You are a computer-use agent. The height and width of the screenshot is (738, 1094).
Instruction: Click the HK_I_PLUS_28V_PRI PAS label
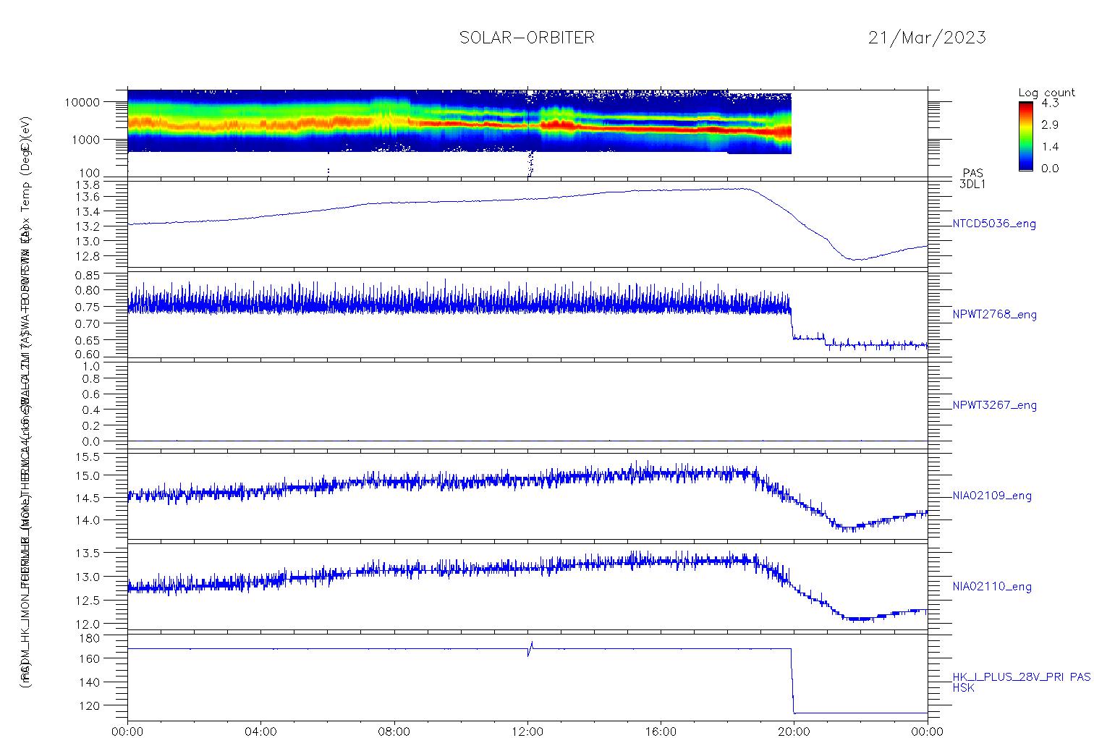[x=1021, y=677]
